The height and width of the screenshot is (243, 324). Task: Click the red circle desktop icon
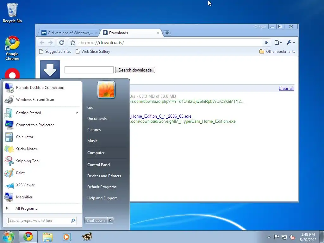pyautogui.click(x=12, y=74)
